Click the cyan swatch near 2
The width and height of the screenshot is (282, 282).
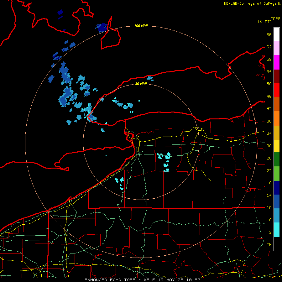[x=277, y=230]
